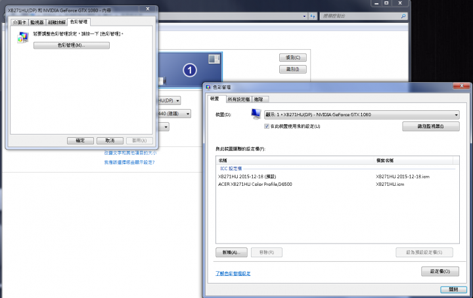
Task: Select profile row XB271HU 2015-12-18 (預設)
Action: click(x=337, y=177)
